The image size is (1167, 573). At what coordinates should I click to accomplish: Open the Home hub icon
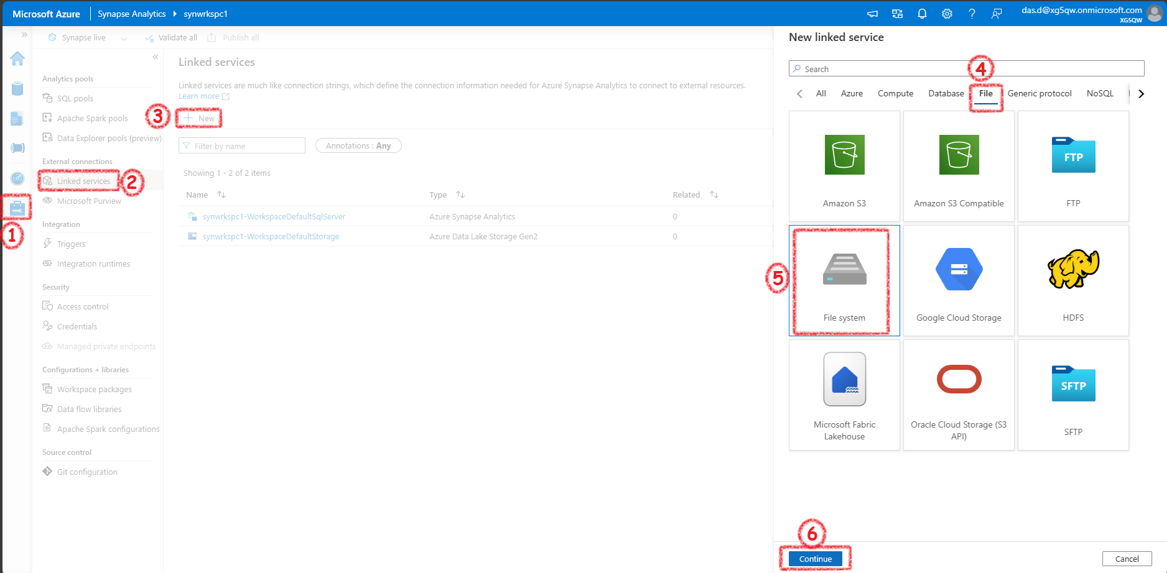coord(17,59)
